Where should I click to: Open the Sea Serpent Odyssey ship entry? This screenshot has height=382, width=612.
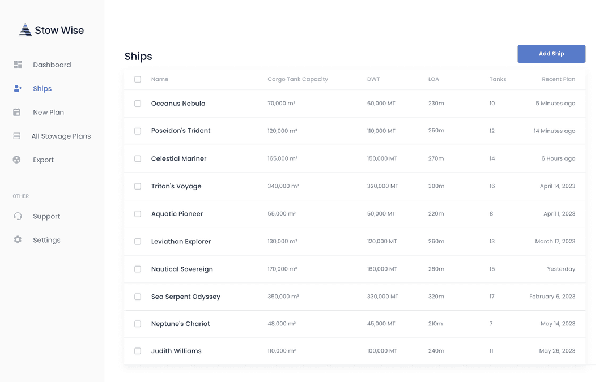(185, 297)
